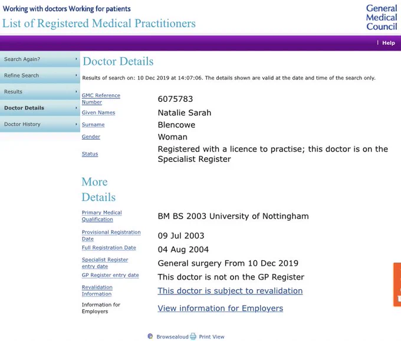Click the Full Registration Date link
401x341 pixels.
point(109,247)
